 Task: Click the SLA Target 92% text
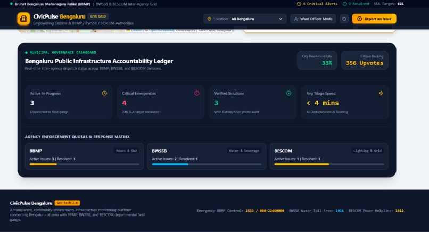389,4
